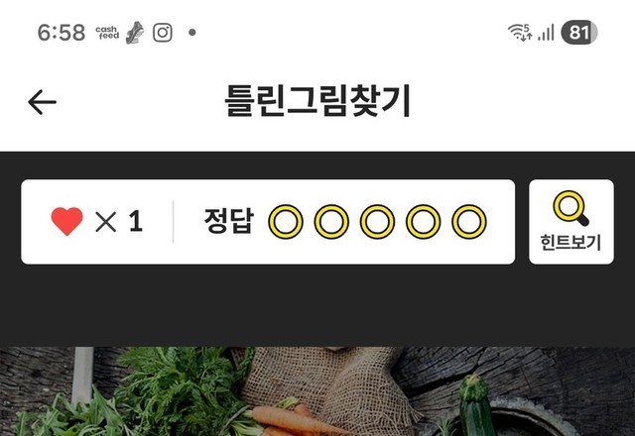Viewport: 635px width, 436px height.
Task: Select the third yellow answer circle
Action: tap(377, 222)
